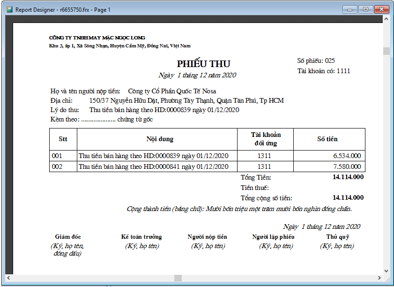
Task: Click the Tài khoản đối ứng column header
Action: (266, 139)
